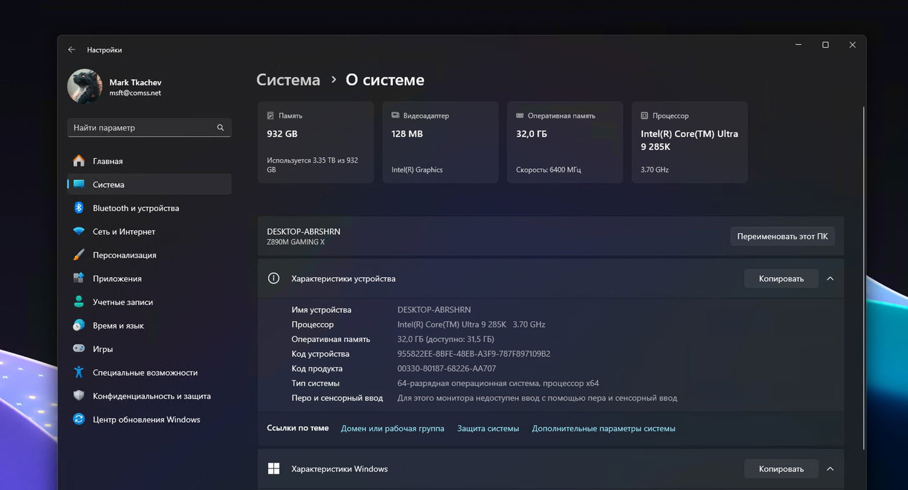Open Домен или рабочая группа link

[x=392, y=428]
